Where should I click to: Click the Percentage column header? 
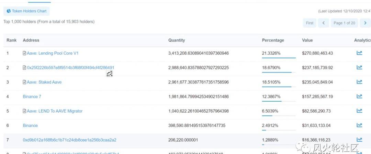pyautogui.click(x=273, y=40)
